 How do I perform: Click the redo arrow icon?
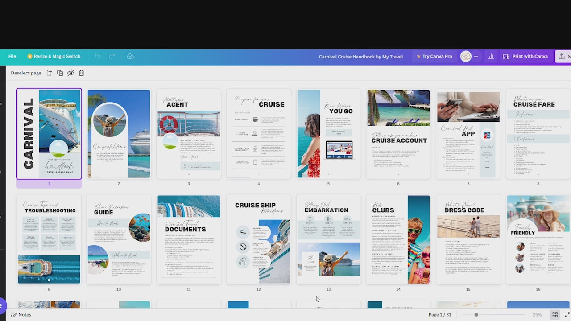click(112, 57)
